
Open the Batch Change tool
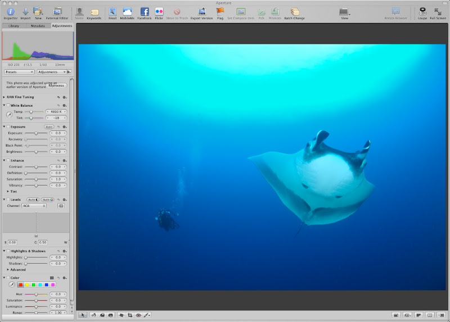tap(294, 12)
